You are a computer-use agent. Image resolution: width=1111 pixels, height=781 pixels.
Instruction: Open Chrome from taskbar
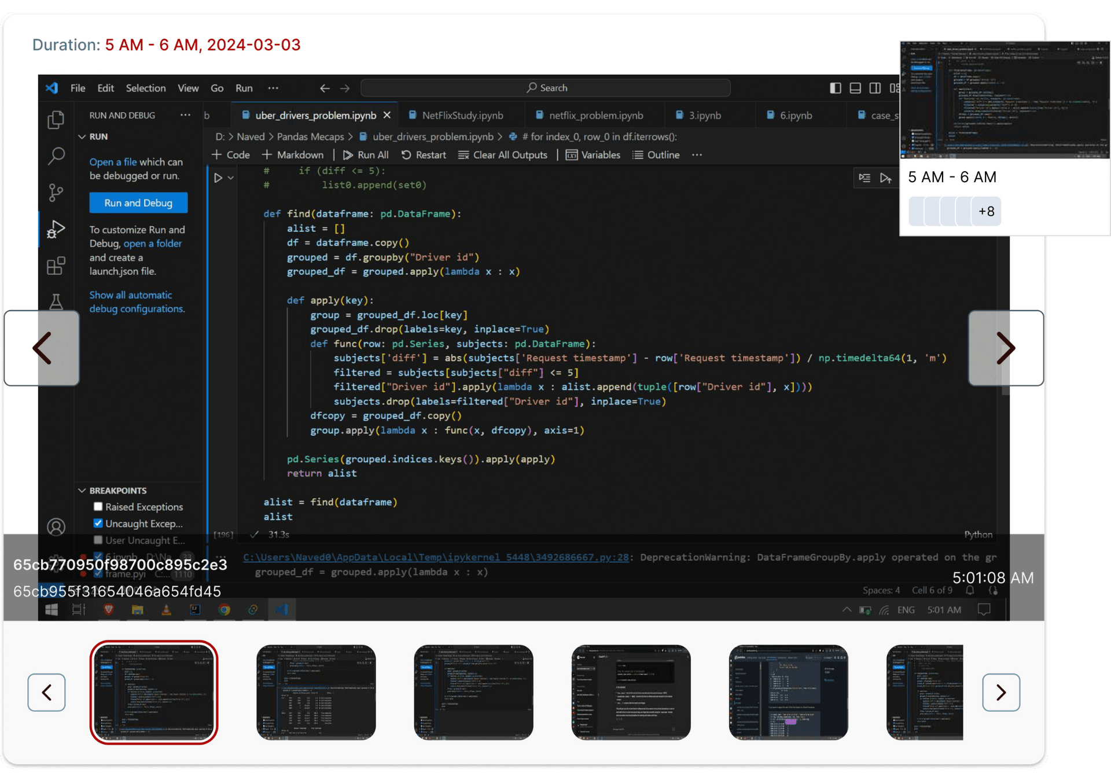pos(224,609)
